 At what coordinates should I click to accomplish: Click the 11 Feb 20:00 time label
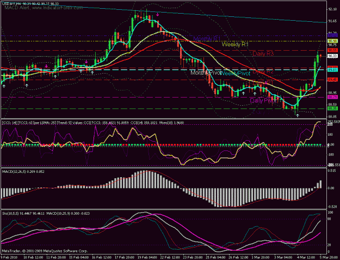pos(55,257)
